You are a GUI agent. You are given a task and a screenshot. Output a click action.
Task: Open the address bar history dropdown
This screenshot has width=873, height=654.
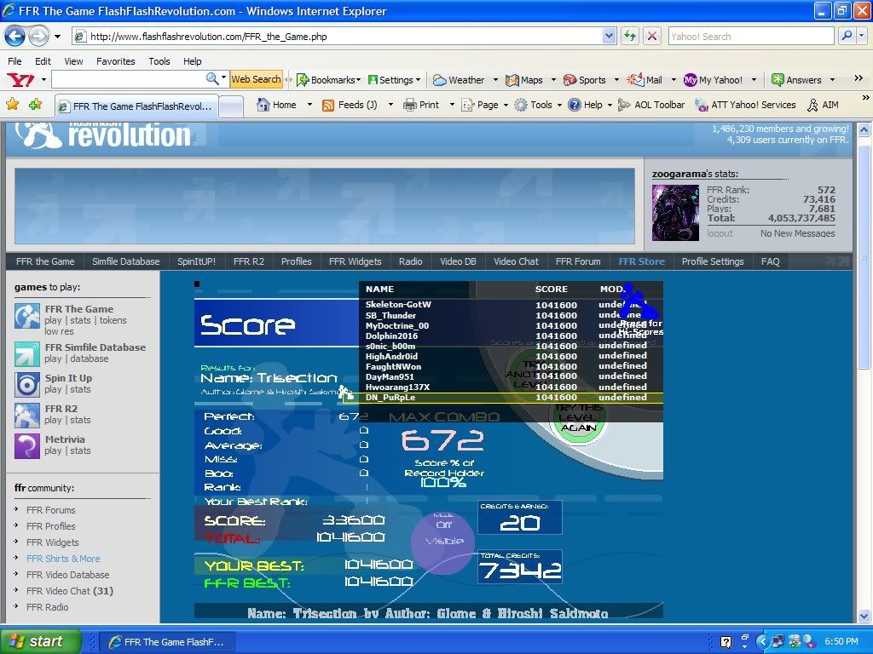(609, 37)
